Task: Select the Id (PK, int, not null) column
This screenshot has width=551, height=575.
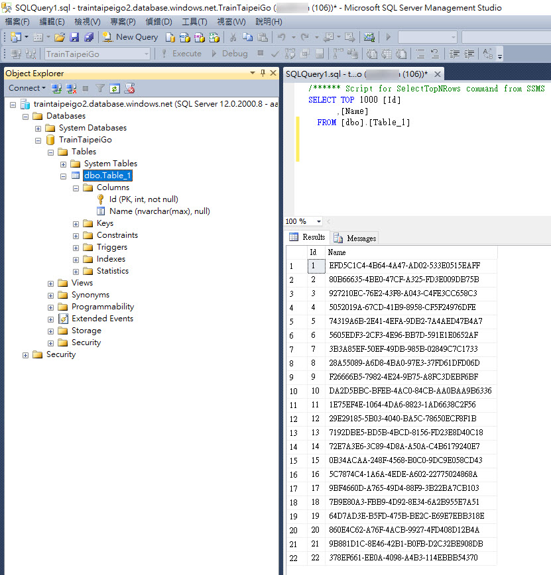Action: [143, 199]
